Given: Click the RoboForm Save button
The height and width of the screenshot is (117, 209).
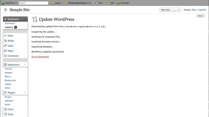Looking at the screenshot, I should coord(110,3).
